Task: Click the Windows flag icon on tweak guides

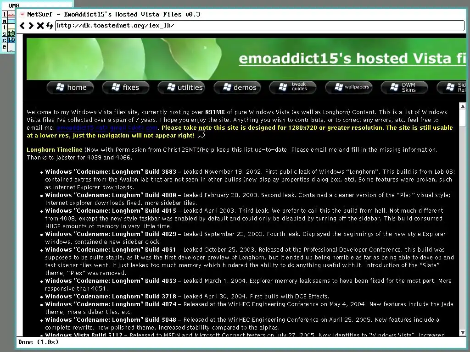Action: [x=283, y=87]
